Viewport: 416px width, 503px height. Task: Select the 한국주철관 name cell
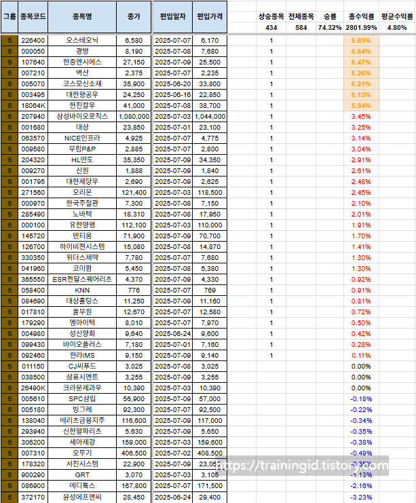82,204
